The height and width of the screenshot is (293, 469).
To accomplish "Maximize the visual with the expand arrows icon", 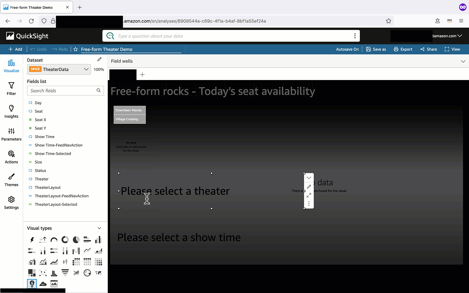I will (309, 195).
